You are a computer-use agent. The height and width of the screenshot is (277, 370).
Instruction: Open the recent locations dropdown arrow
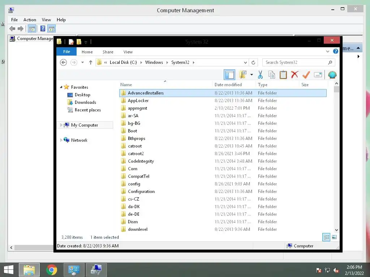[82, 62]
